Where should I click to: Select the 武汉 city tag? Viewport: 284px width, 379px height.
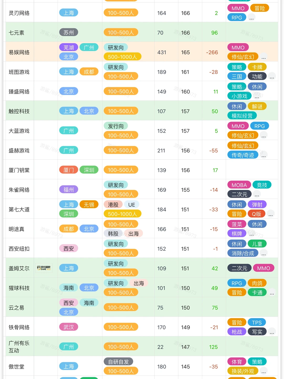[x=69, y=327]
